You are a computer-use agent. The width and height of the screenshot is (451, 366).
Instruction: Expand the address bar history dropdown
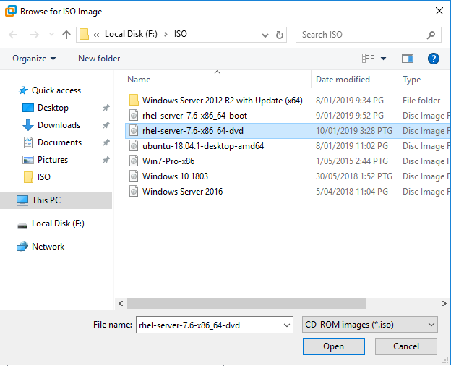[x=265, y=35]
